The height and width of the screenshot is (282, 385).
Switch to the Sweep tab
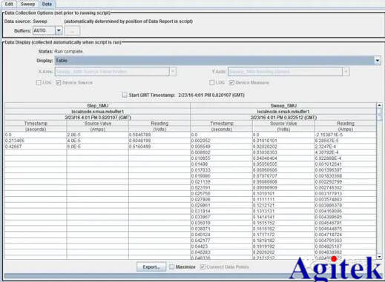(x=27, y=4)
